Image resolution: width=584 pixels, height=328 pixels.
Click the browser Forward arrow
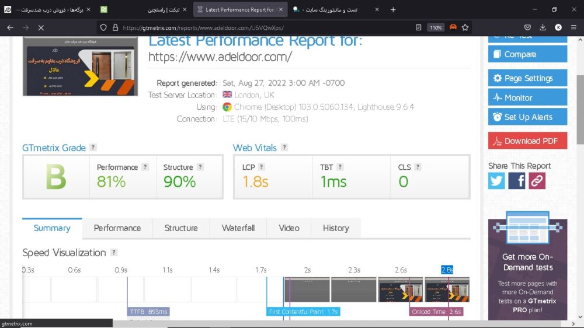pyautogui.click(x=25, y=27)
